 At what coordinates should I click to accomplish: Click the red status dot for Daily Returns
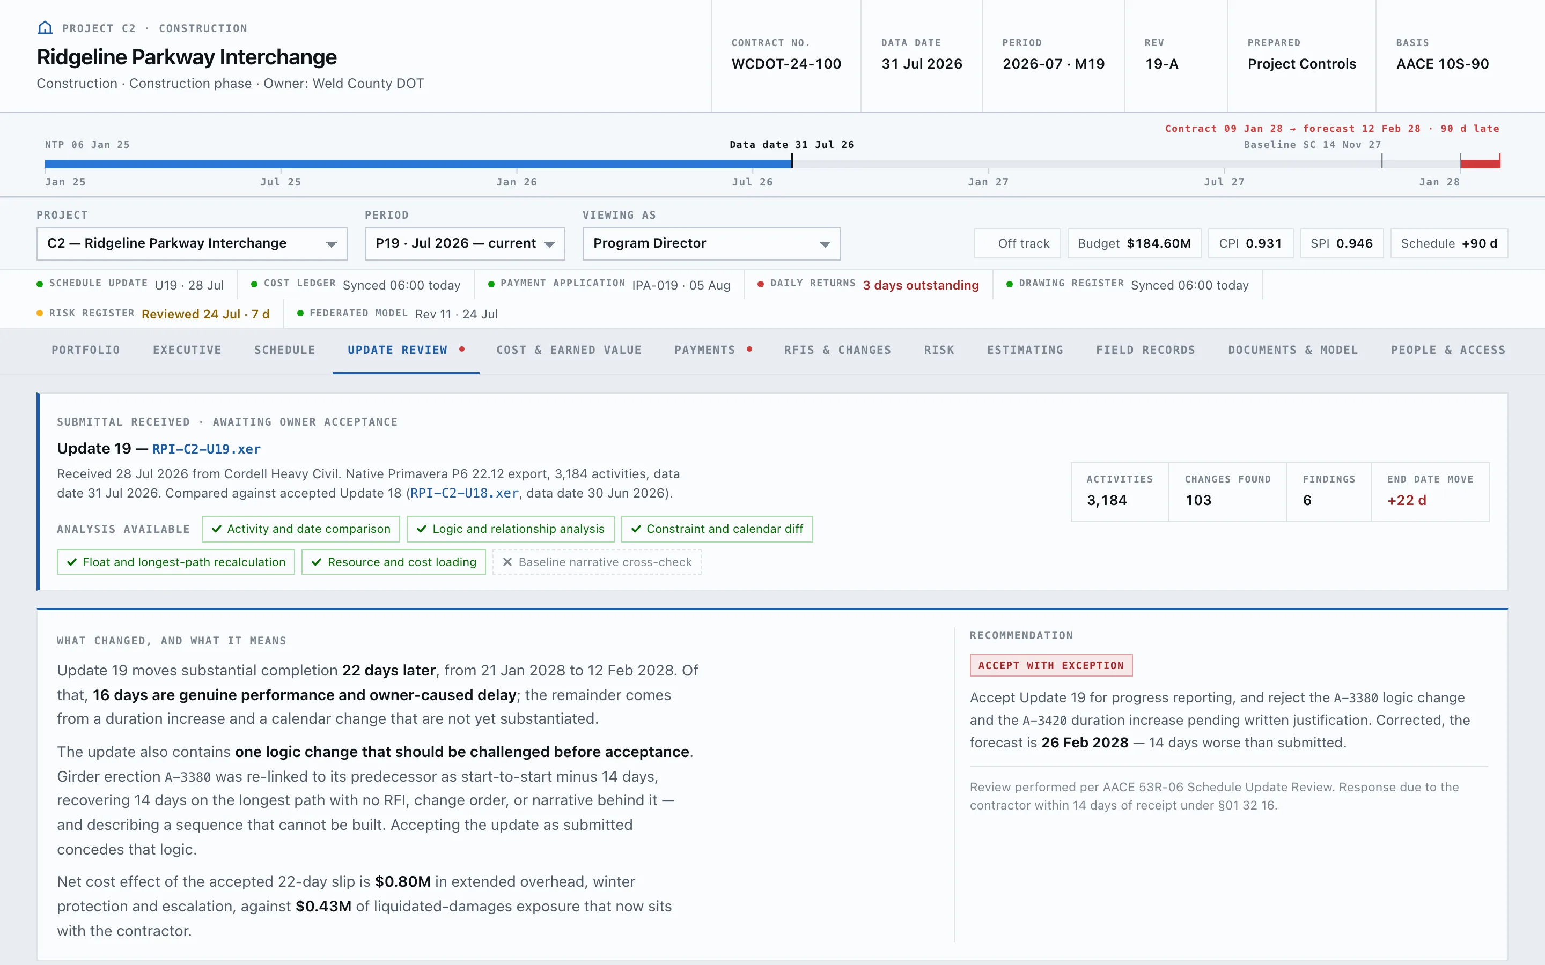[x=760, y=284]
